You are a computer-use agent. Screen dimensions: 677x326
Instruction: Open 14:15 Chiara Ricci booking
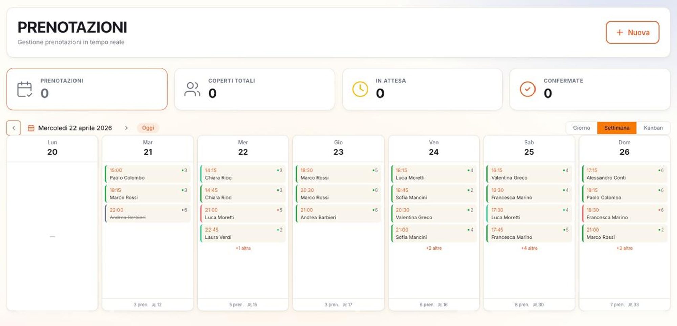click(243, 174)
